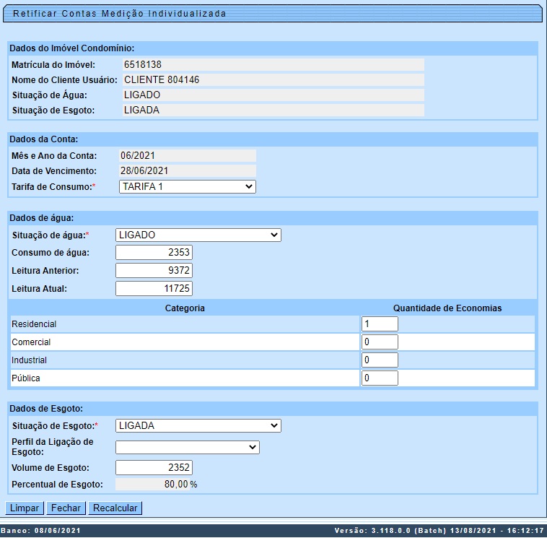This screenshot has width=547, height=538.
Task: Click the Pública economies quantity field
Action: pyautogui.click(x=380, y=378)
